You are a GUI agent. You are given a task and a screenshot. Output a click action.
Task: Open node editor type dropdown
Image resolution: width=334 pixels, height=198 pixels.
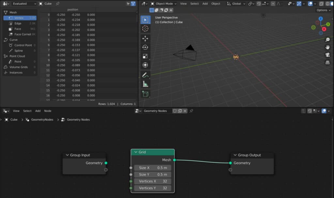[x=6, y=111]
